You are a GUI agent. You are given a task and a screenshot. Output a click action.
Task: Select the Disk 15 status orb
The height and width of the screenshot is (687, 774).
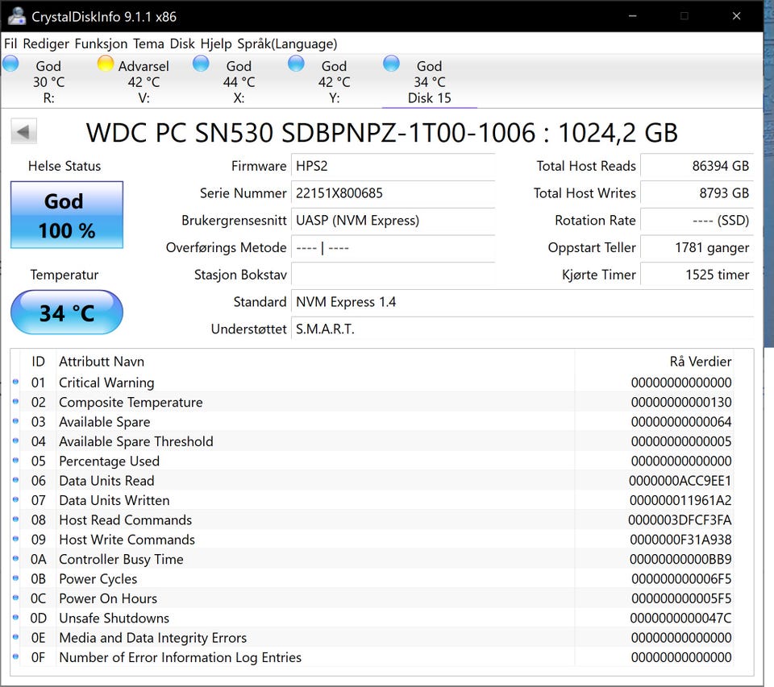tap(391, 64)
